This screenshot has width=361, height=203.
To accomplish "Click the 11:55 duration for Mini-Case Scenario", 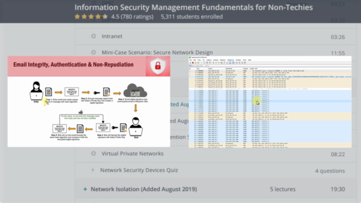I will [338, 53].
